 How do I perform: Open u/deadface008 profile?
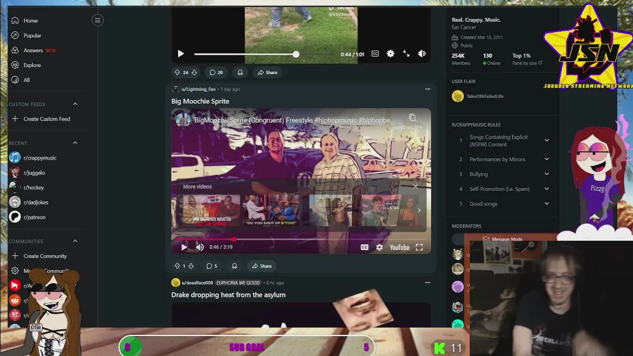coord(197,283)
